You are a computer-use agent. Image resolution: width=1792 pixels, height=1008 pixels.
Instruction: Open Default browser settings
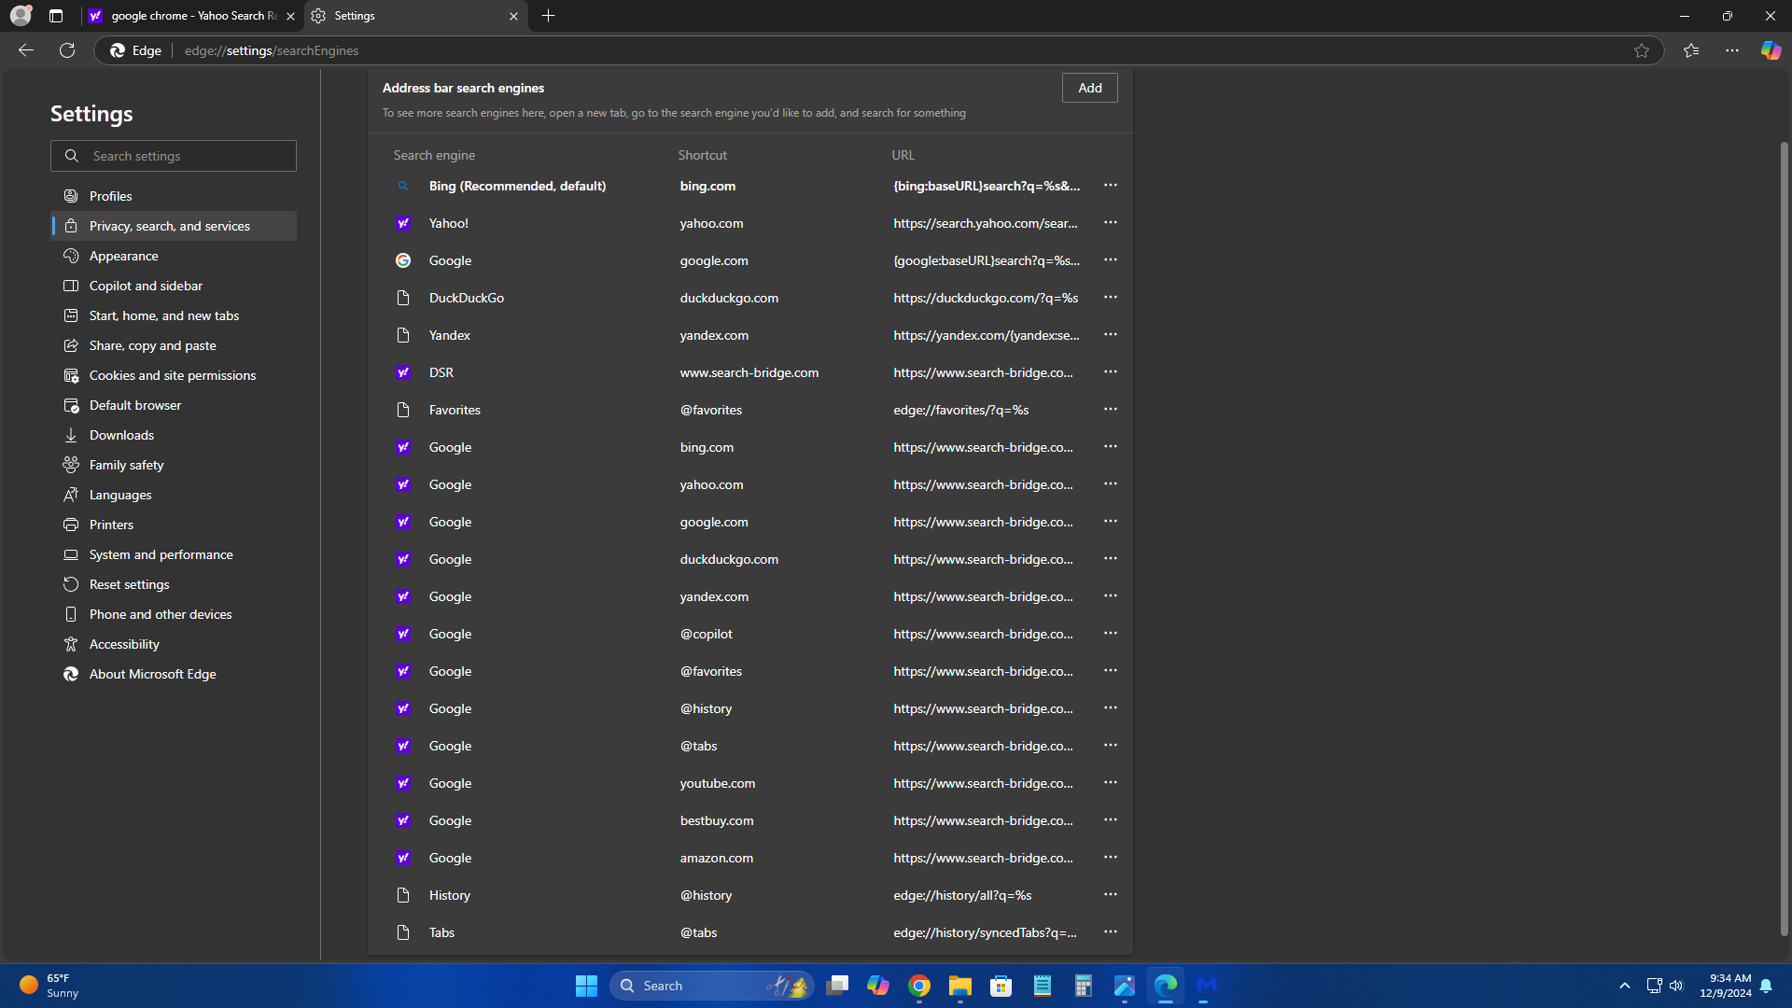(174, 405)
